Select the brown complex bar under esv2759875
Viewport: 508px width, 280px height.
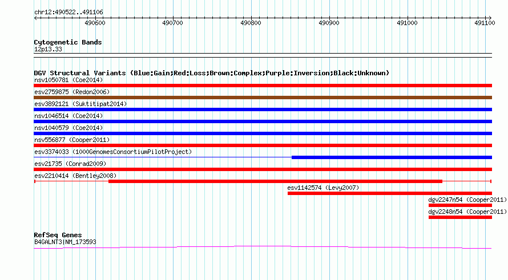tap(263, 98)
